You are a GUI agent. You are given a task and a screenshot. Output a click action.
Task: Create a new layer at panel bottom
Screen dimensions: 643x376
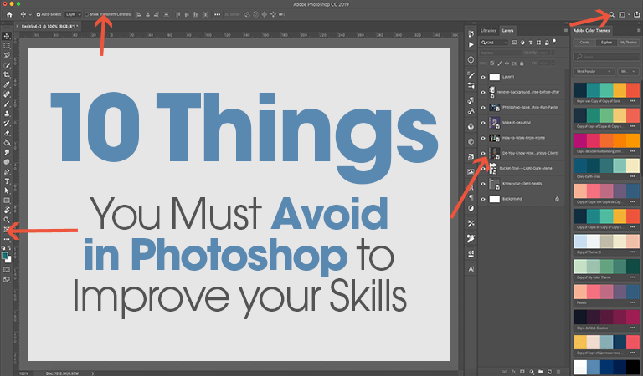point(549,372)
